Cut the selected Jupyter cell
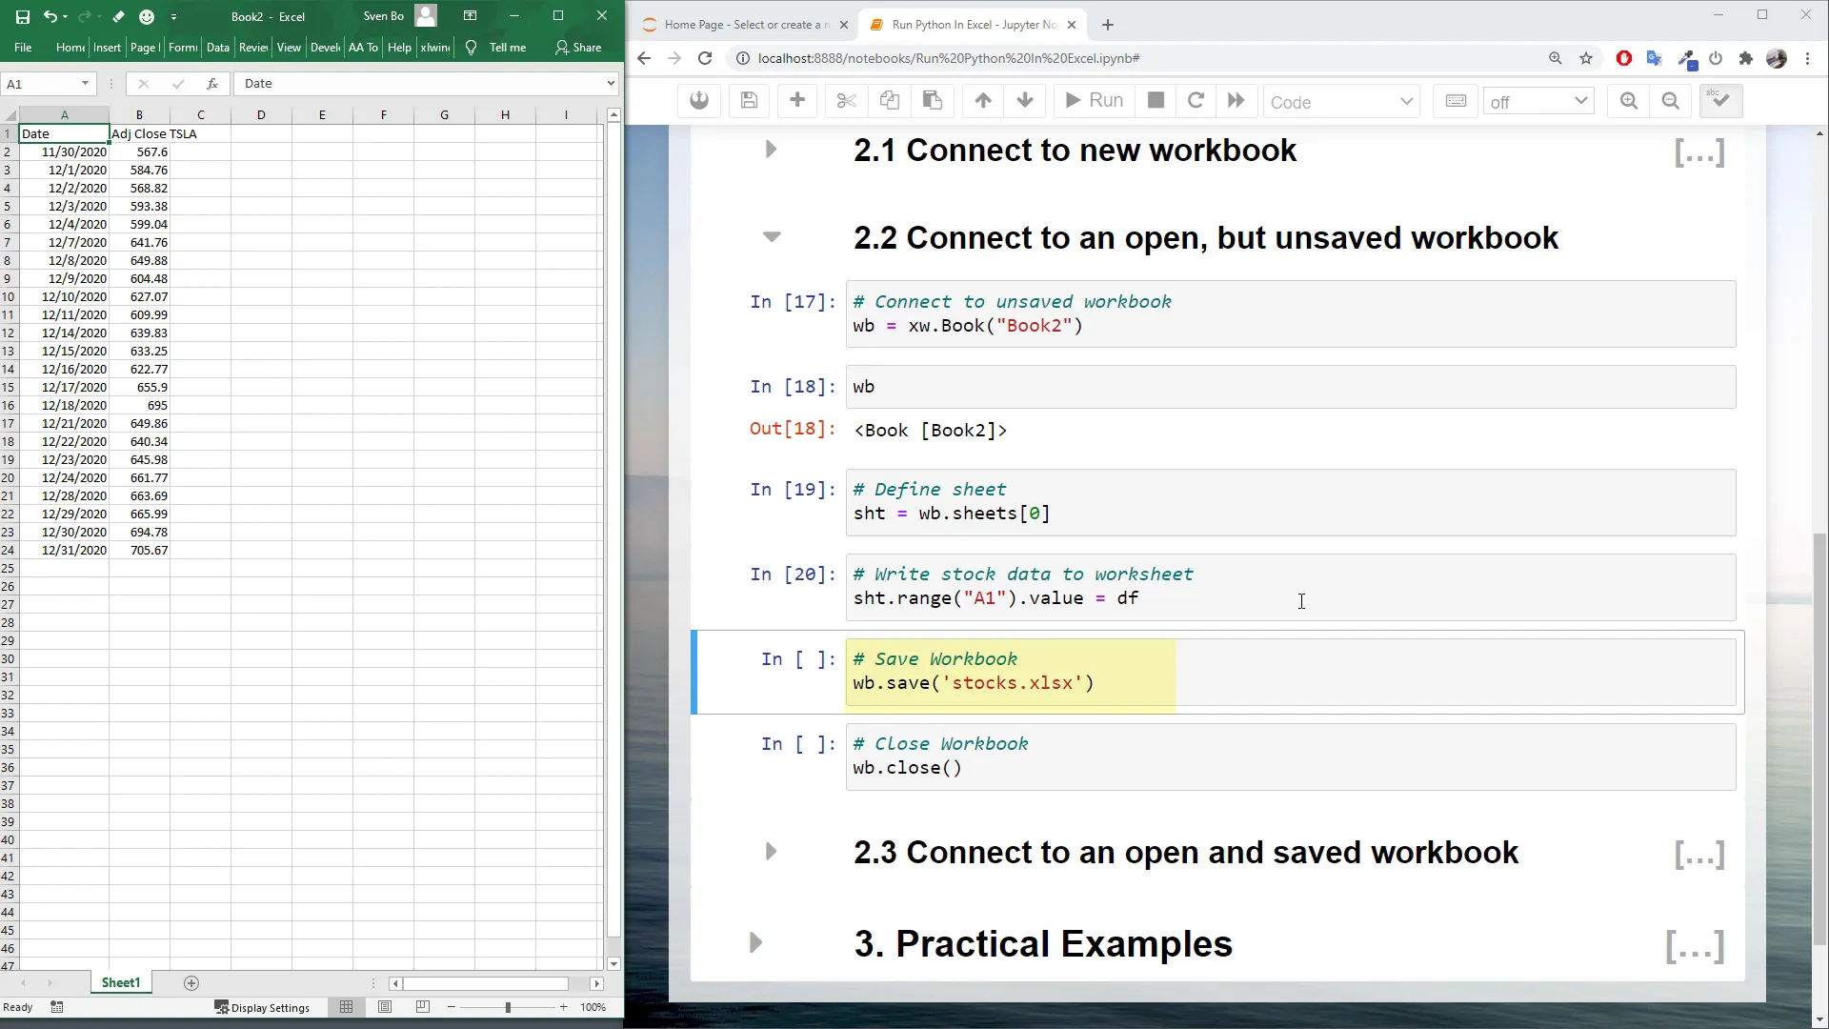This screenshot has height=1029, width=1829. [845, 101]
